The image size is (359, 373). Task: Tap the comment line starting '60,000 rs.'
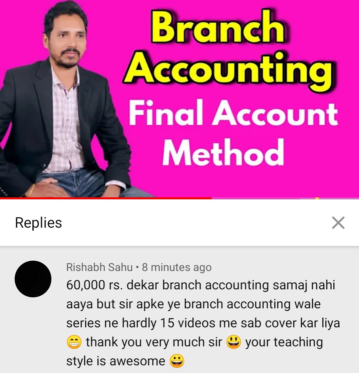[201, 285]
